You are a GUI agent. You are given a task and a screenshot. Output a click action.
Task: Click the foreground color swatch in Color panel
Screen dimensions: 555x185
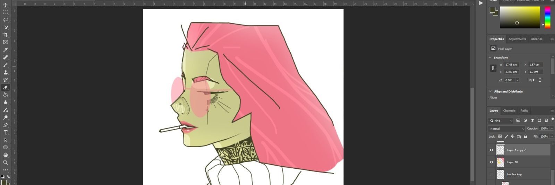coord(492,10)
